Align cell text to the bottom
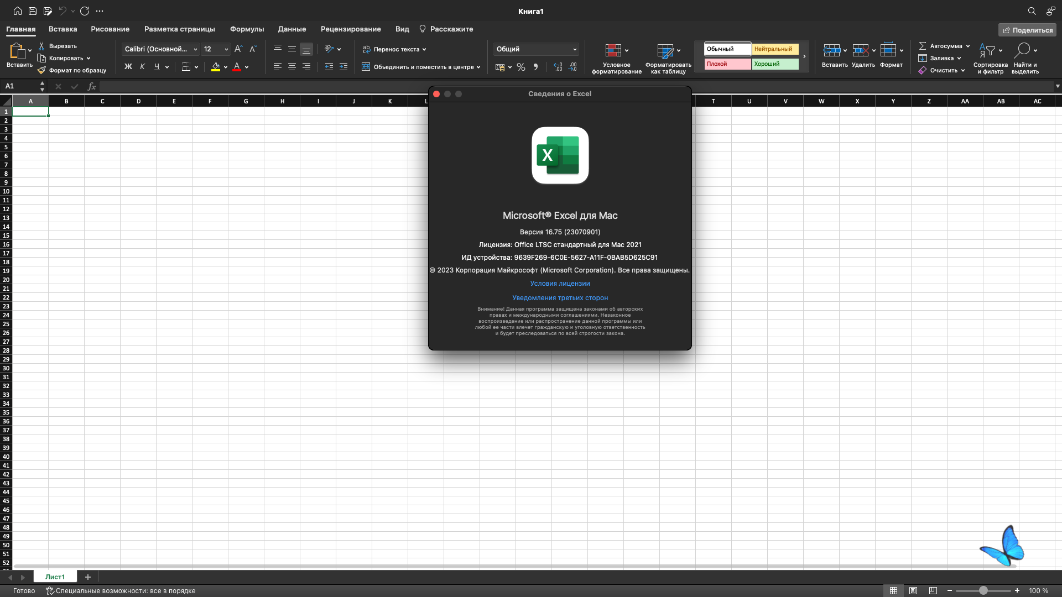The height and width of the screenshot is (597, 1062). 306,49
